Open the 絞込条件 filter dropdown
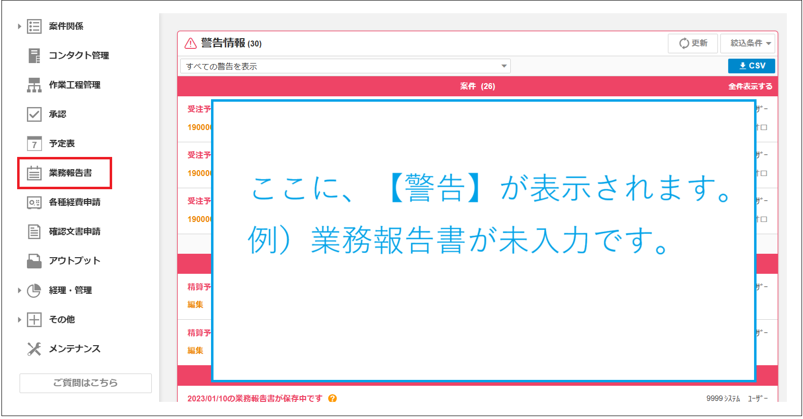This screenshot has height=419, width=803. click(x=748, y=44)
